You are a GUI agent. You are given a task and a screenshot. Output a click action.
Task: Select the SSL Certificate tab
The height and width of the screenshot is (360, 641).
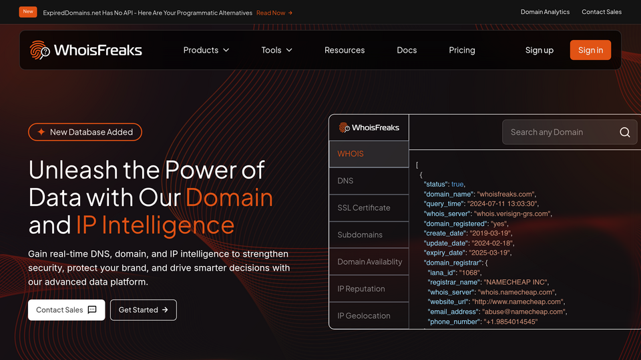click(x=369, y=208)
